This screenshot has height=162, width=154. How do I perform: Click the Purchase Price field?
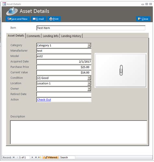point(64,67)
